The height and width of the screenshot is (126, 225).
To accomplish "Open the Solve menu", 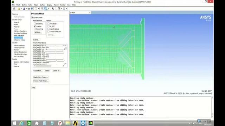I will click(x=30, y=5).
